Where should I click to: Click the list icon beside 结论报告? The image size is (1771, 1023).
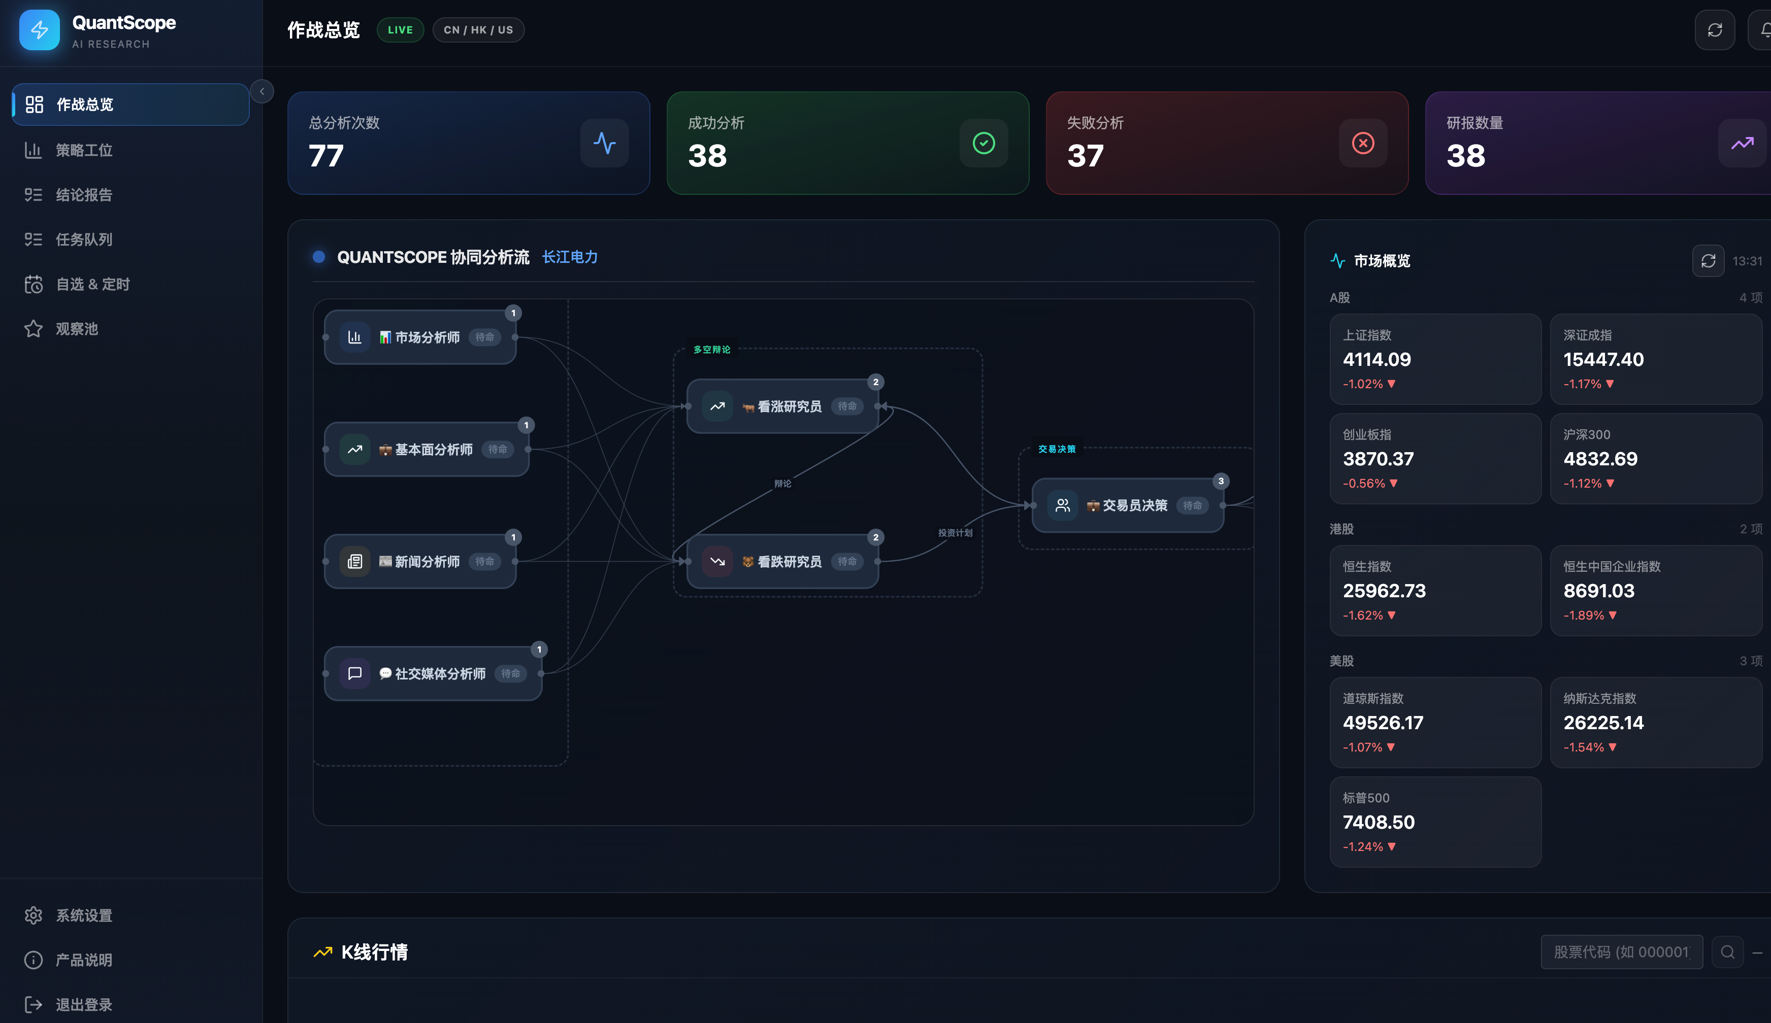point(33,194)
